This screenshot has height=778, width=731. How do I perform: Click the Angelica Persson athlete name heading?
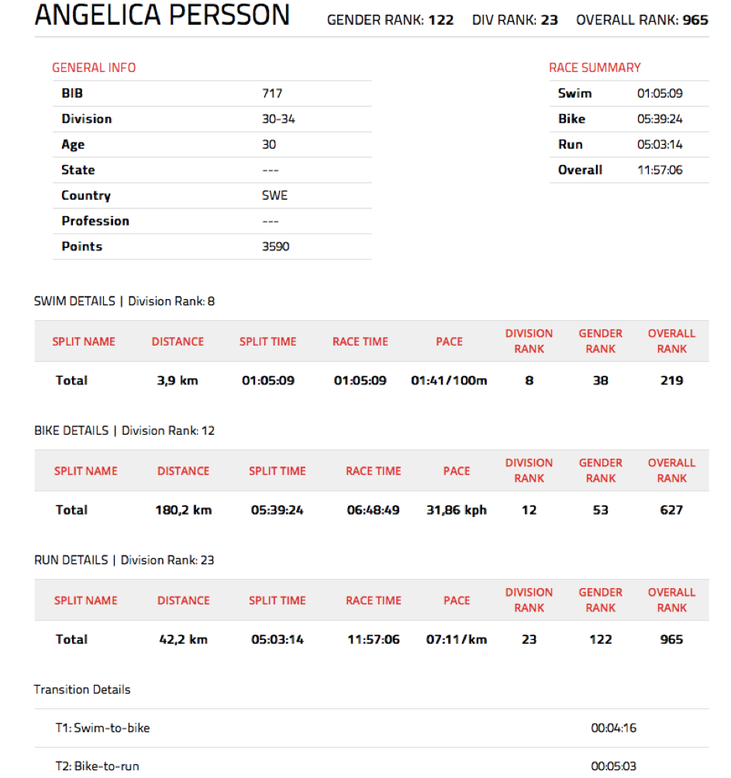pos(162,16)
